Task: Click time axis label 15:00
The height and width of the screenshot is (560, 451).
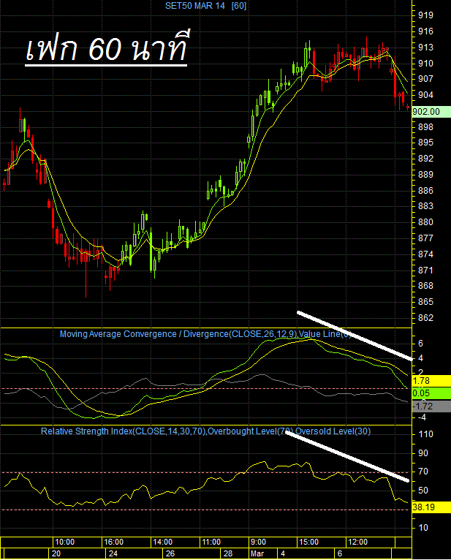Action: pyautogui.click(x=309, y=542)
